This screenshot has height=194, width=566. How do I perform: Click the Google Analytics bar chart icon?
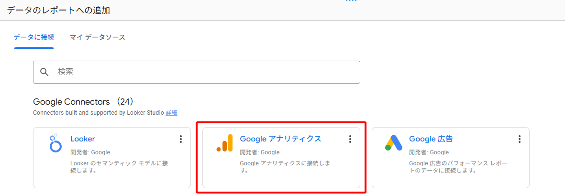click(224, 143)
